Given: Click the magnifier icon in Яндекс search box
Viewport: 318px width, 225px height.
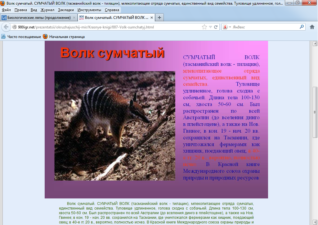Looking at the screenshot, I should (x=302, y=27).
